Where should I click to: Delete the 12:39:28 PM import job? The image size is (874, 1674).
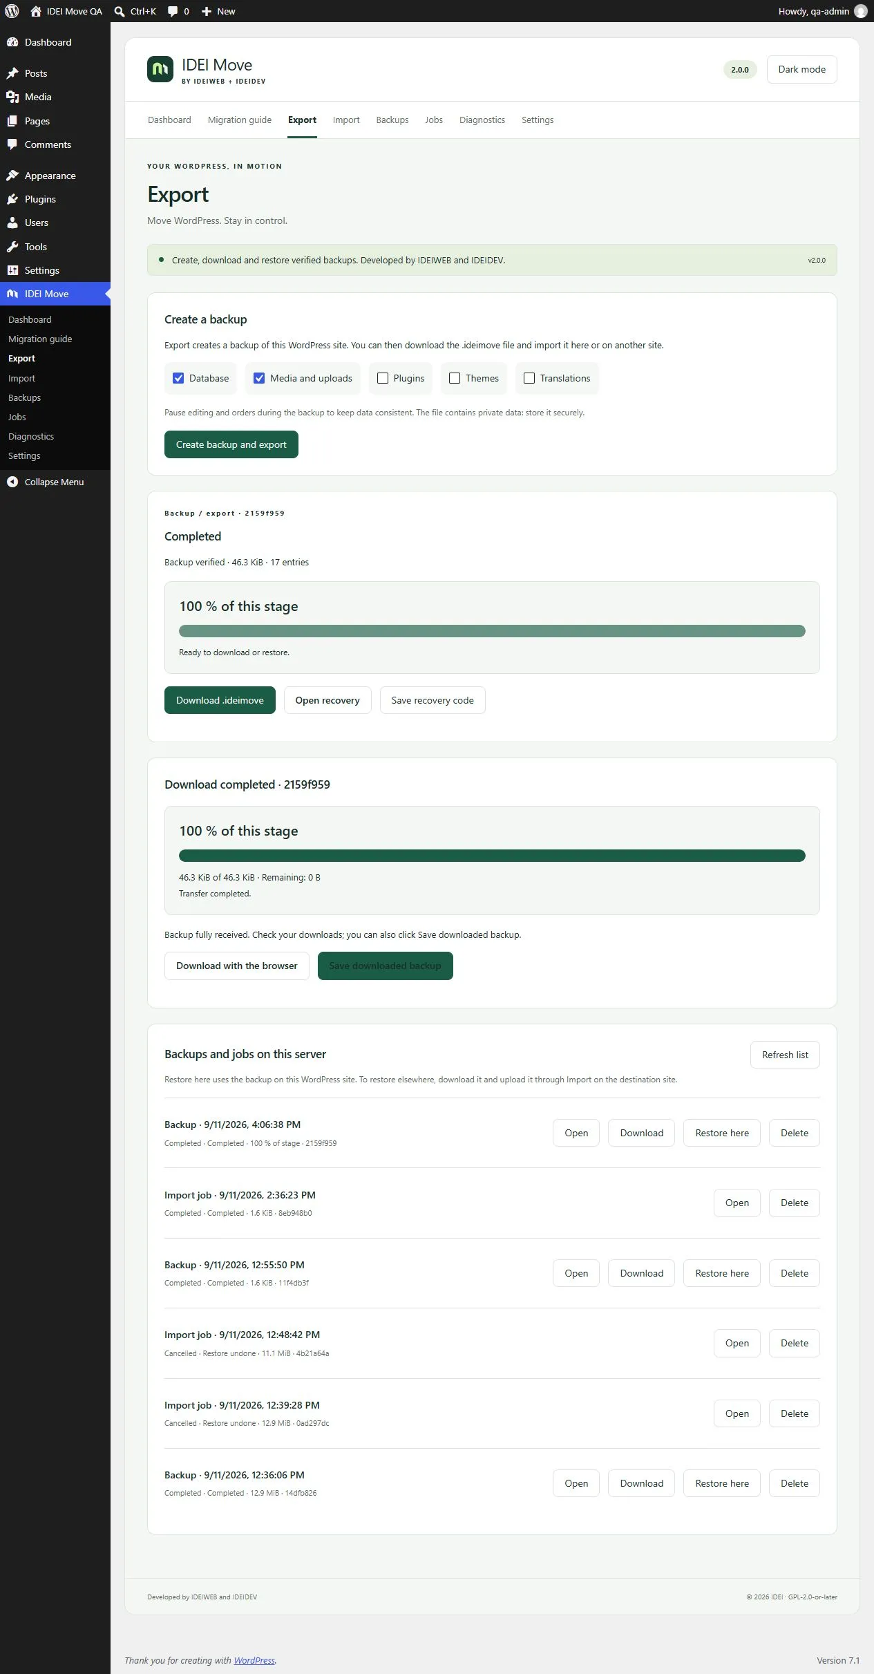pyautogui.click(x=795, y=1413)
